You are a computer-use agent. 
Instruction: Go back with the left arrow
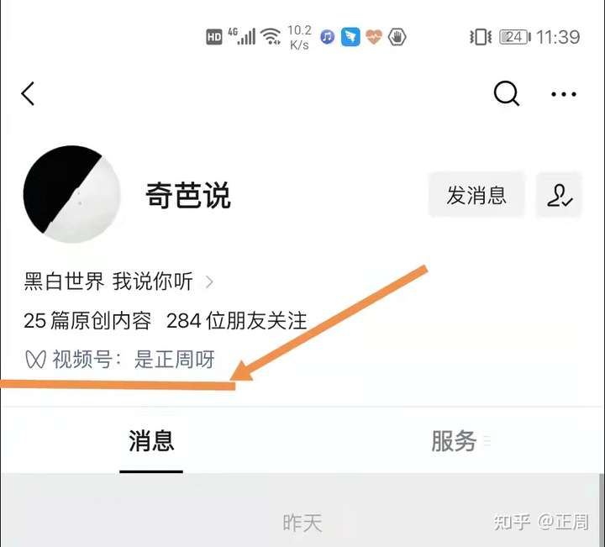pos(28,94)
